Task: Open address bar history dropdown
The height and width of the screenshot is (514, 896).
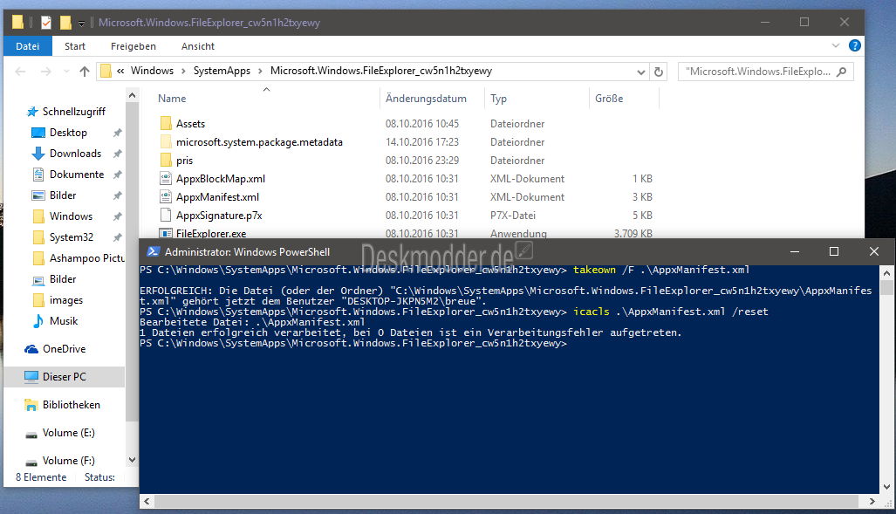Action: (640, 72)
